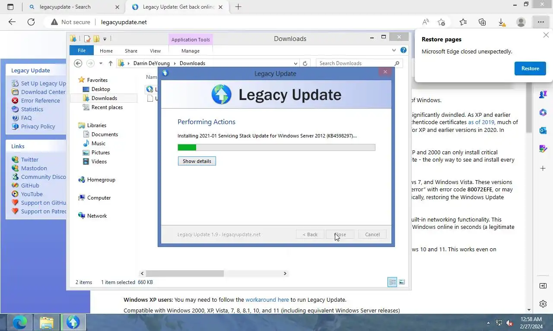The height and width of the screenshot is (331, 553).
Task: Click Edge back button
Action: click(12, 22)
